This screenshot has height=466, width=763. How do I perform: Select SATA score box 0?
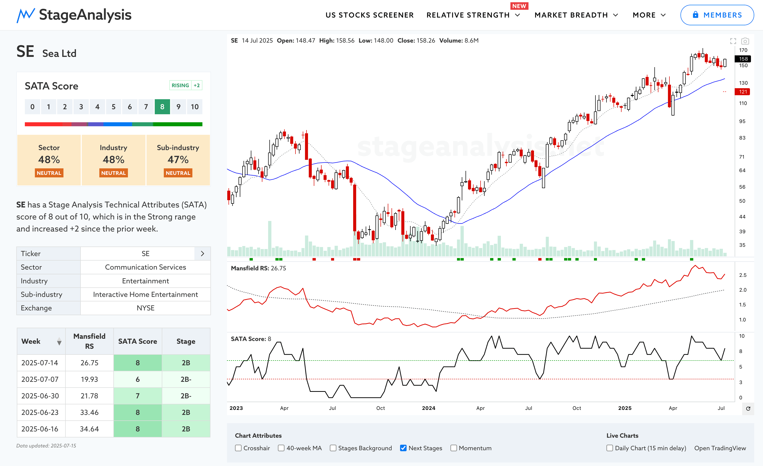click(x=33, y=107)
